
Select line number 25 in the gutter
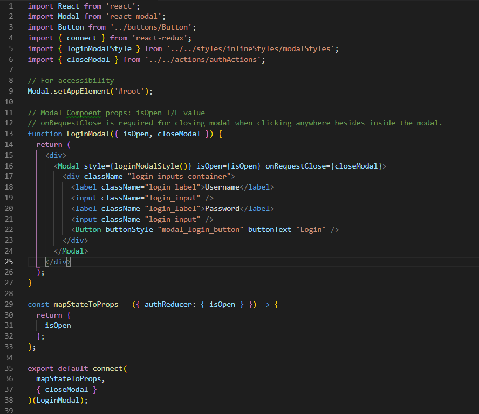9,262
